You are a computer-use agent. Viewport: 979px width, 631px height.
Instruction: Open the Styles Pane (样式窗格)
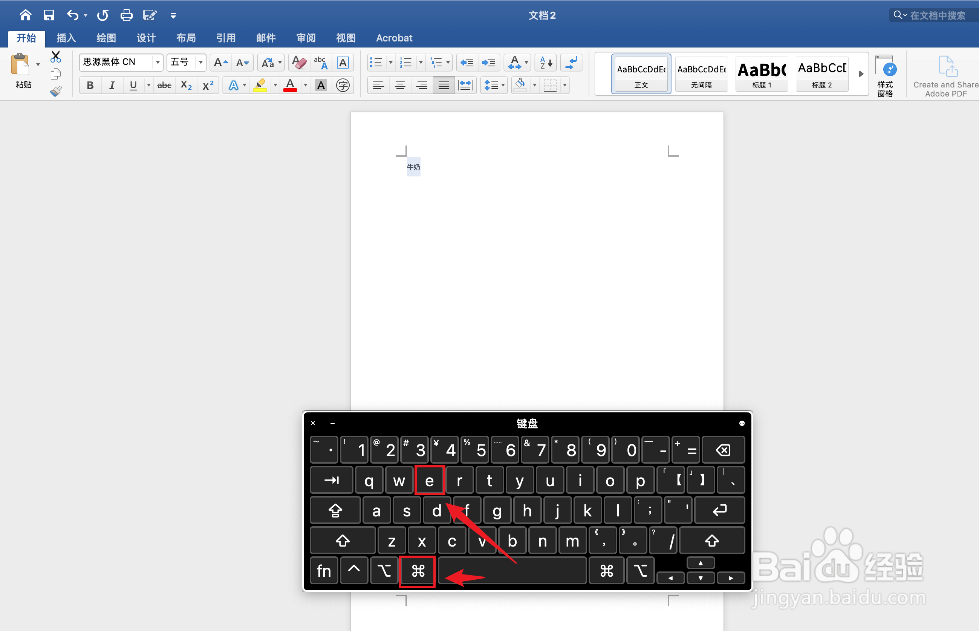pos(885,76)
